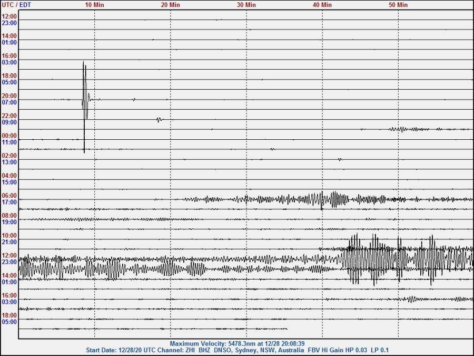Click the tremor segment on the 06:00 trace
The width and height of the screenshot is (474, 356).
(x=327, y=199)
